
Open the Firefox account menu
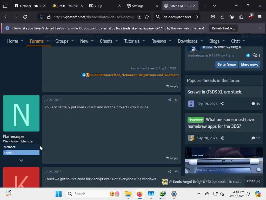click(232, 17)
